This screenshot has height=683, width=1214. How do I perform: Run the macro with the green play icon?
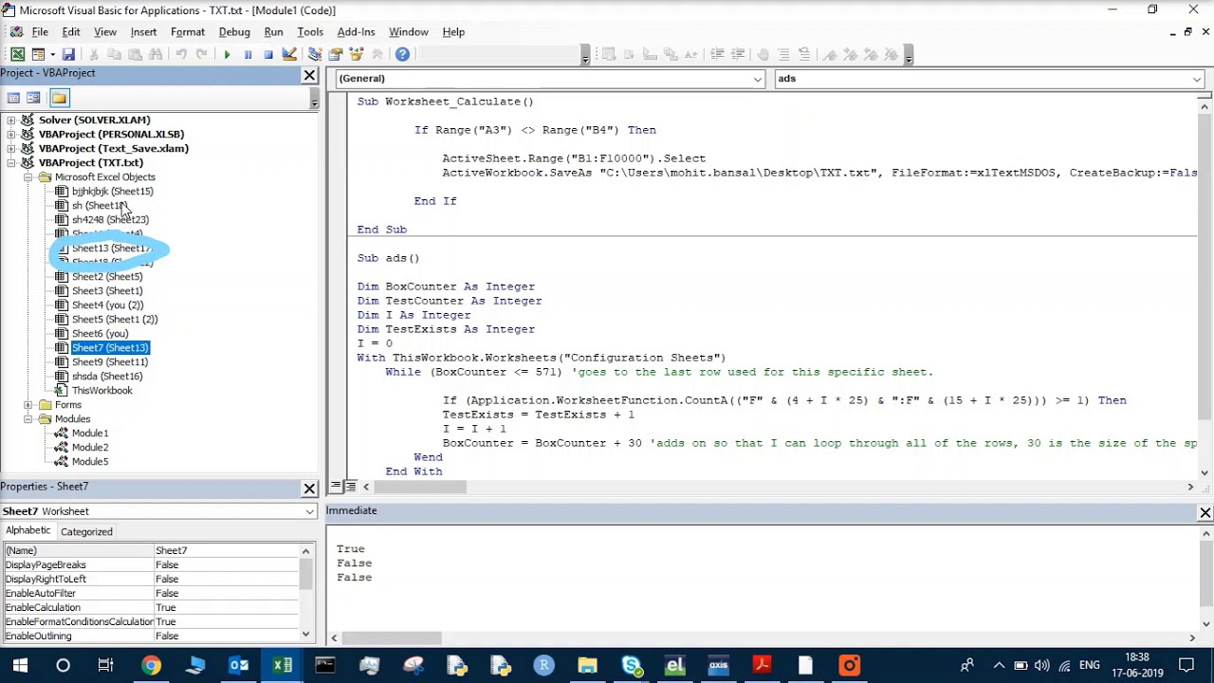[227, 54]
